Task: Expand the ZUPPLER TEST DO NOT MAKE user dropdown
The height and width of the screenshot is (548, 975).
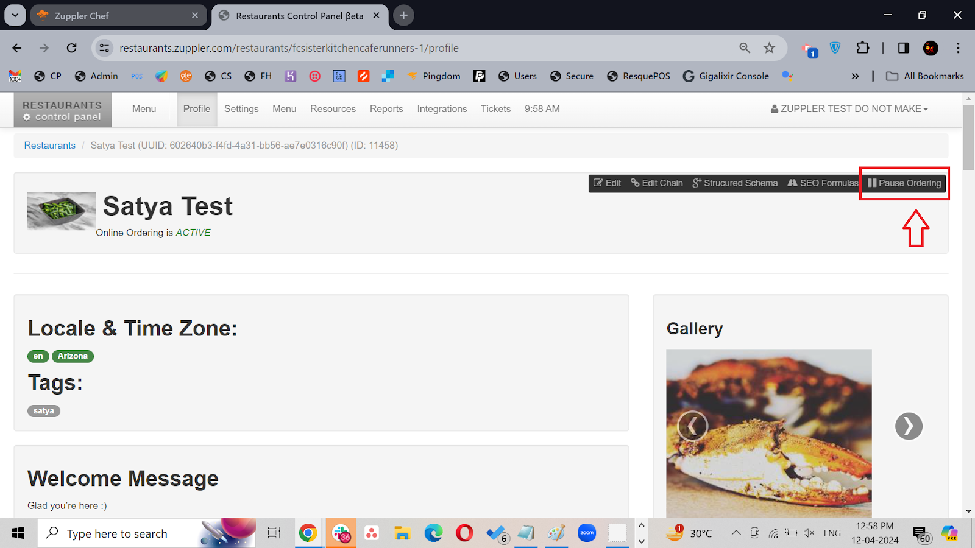Action: coord(849,109)
